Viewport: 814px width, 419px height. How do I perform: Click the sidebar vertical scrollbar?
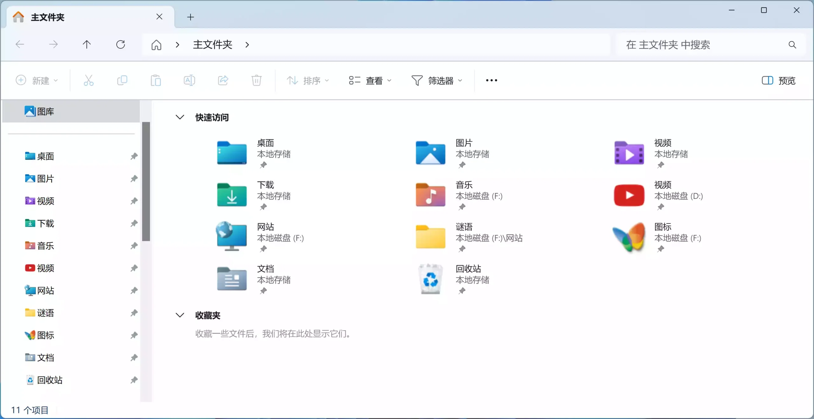tap(146, 181)
